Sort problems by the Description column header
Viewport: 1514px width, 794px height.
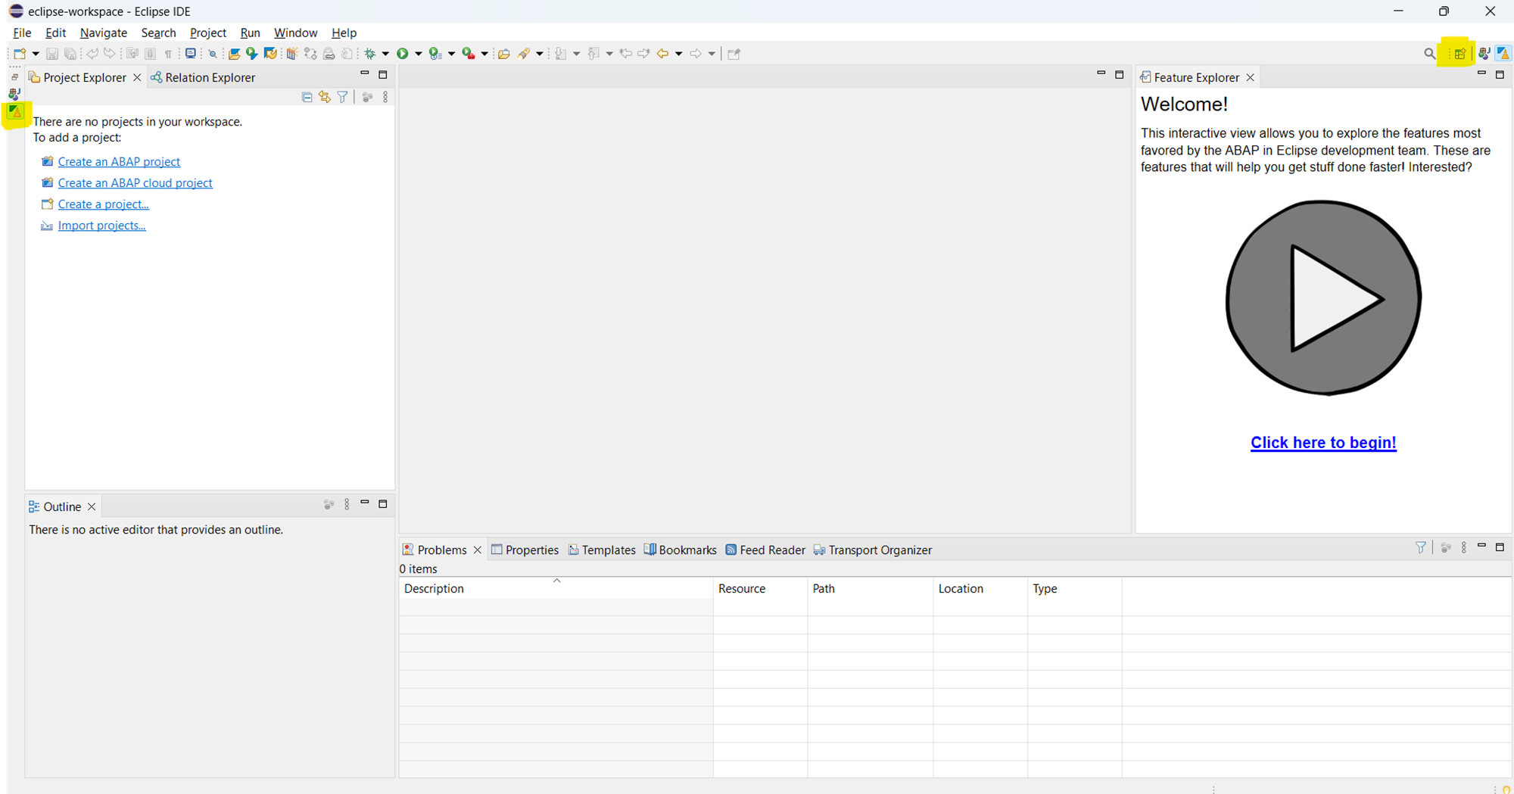point(434,588)
